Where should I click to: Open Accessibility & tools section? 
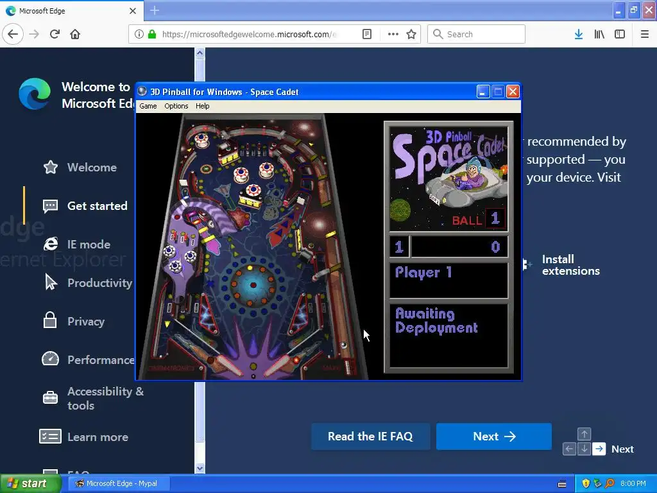106,398
